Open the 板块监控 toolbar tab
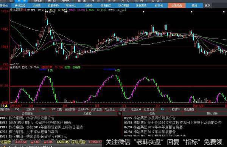Screen dimensions: 227x147 [20, 6]
